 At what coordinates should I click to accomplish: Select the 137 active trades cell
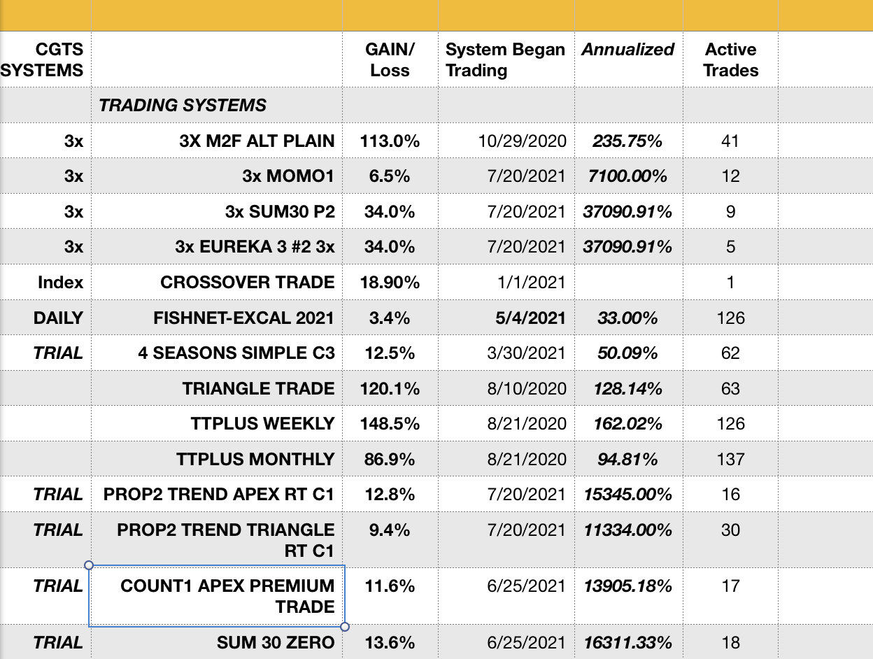(x=730, y=460)
